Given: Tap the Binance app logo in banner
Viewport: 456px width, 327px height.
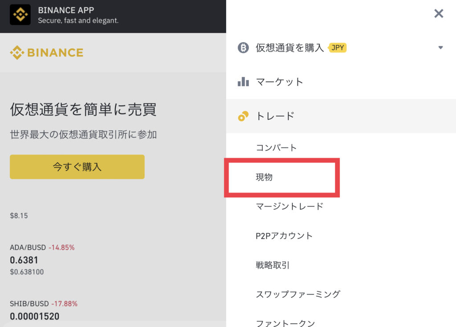Looking at the screenshot, I should [20, 15].
